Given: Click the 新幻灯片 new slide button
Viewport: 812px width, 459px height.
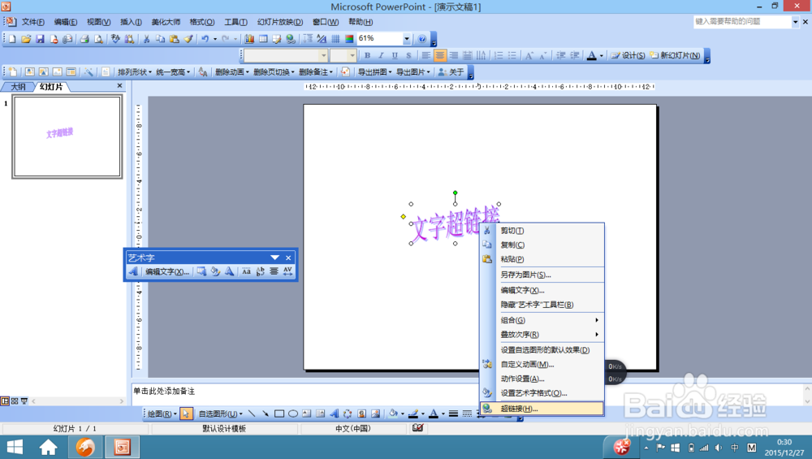Looking at the screenshot, I should coord(675,55).
